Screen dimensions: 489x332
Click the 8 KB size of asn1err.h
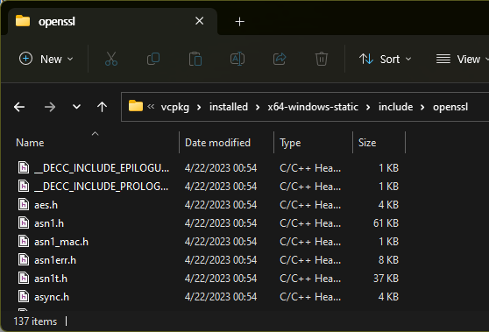point(388,260)
